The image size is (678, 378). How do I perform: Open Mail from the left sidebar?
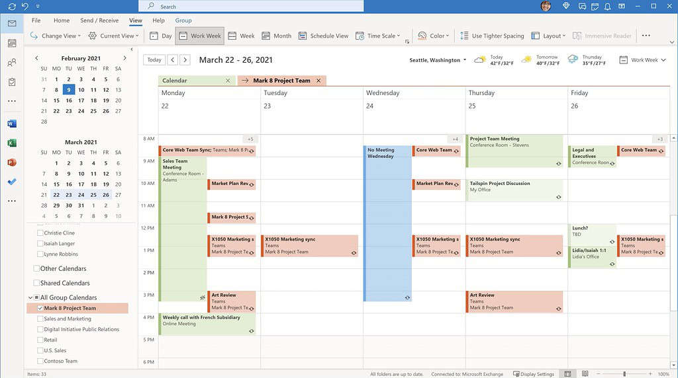pos(12,24)
